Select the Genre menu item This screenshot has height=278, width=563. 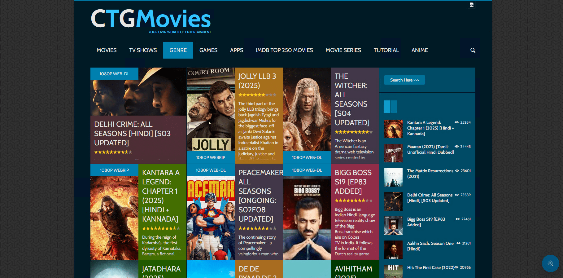point(178,50)
